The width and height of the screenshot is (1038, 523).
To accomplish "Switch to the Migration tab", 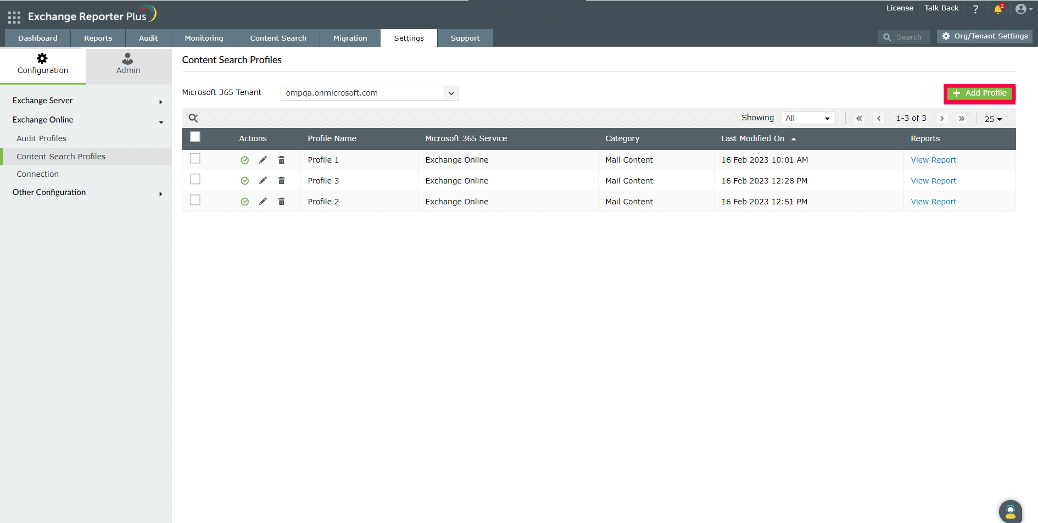I will 350,38.
